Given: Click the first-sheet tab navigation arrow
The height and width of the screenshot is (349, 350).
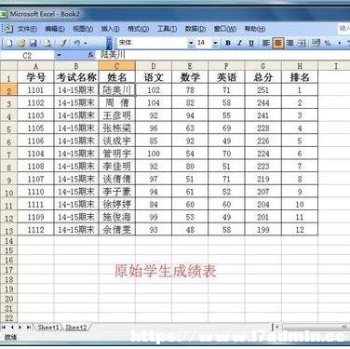Looking at the screenshot, I should coord(4,328).
